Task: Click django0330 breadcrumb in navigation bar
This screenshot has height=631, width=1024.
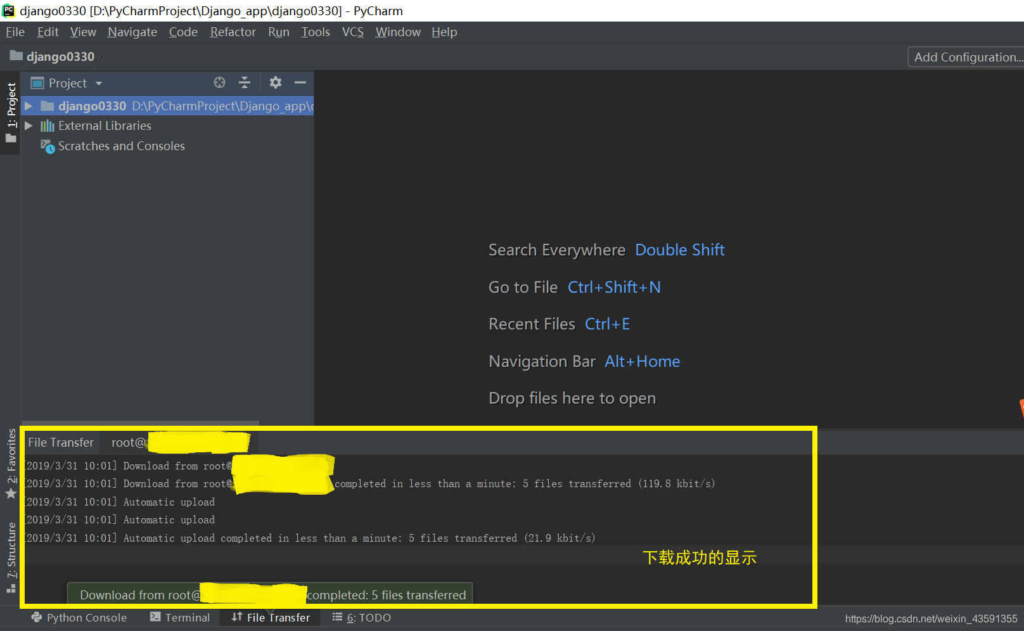Action: tap(60, 56)
